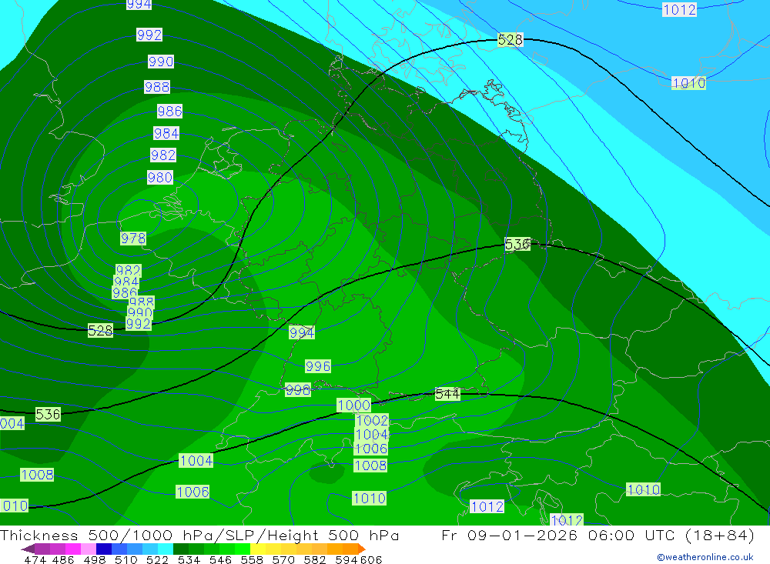The height and width of the screenshot is (564, 770).
Task: Click the legend value 546
Action: tap(219, 559)
